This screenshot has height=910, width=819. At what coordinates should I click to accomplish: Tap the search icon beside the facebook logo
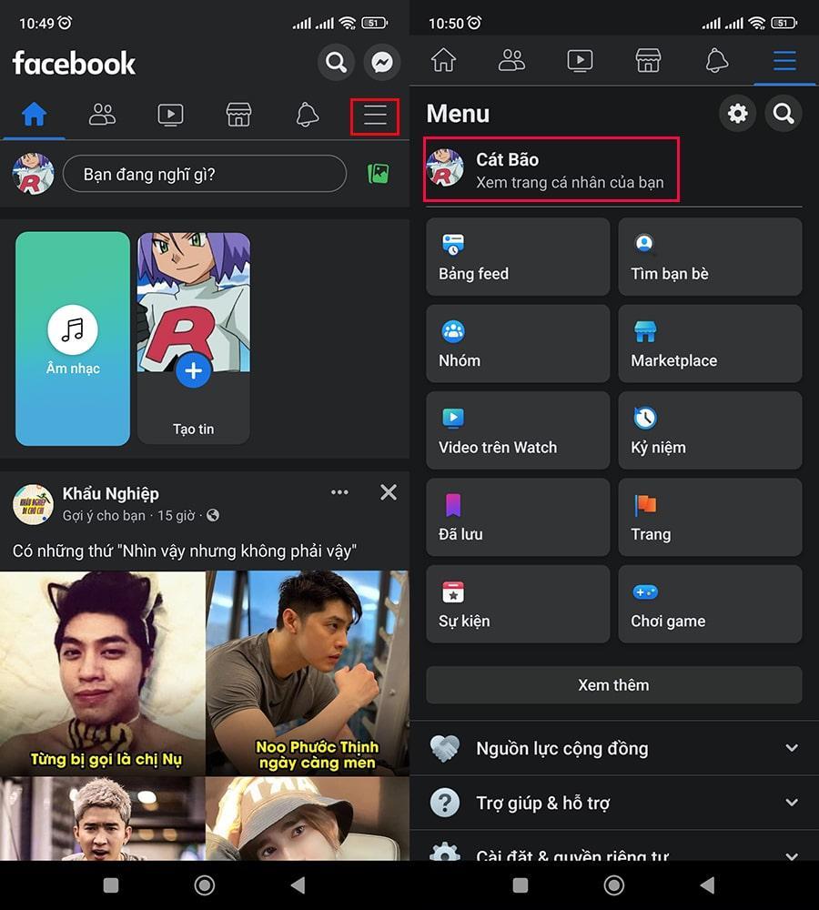point(336,62)
